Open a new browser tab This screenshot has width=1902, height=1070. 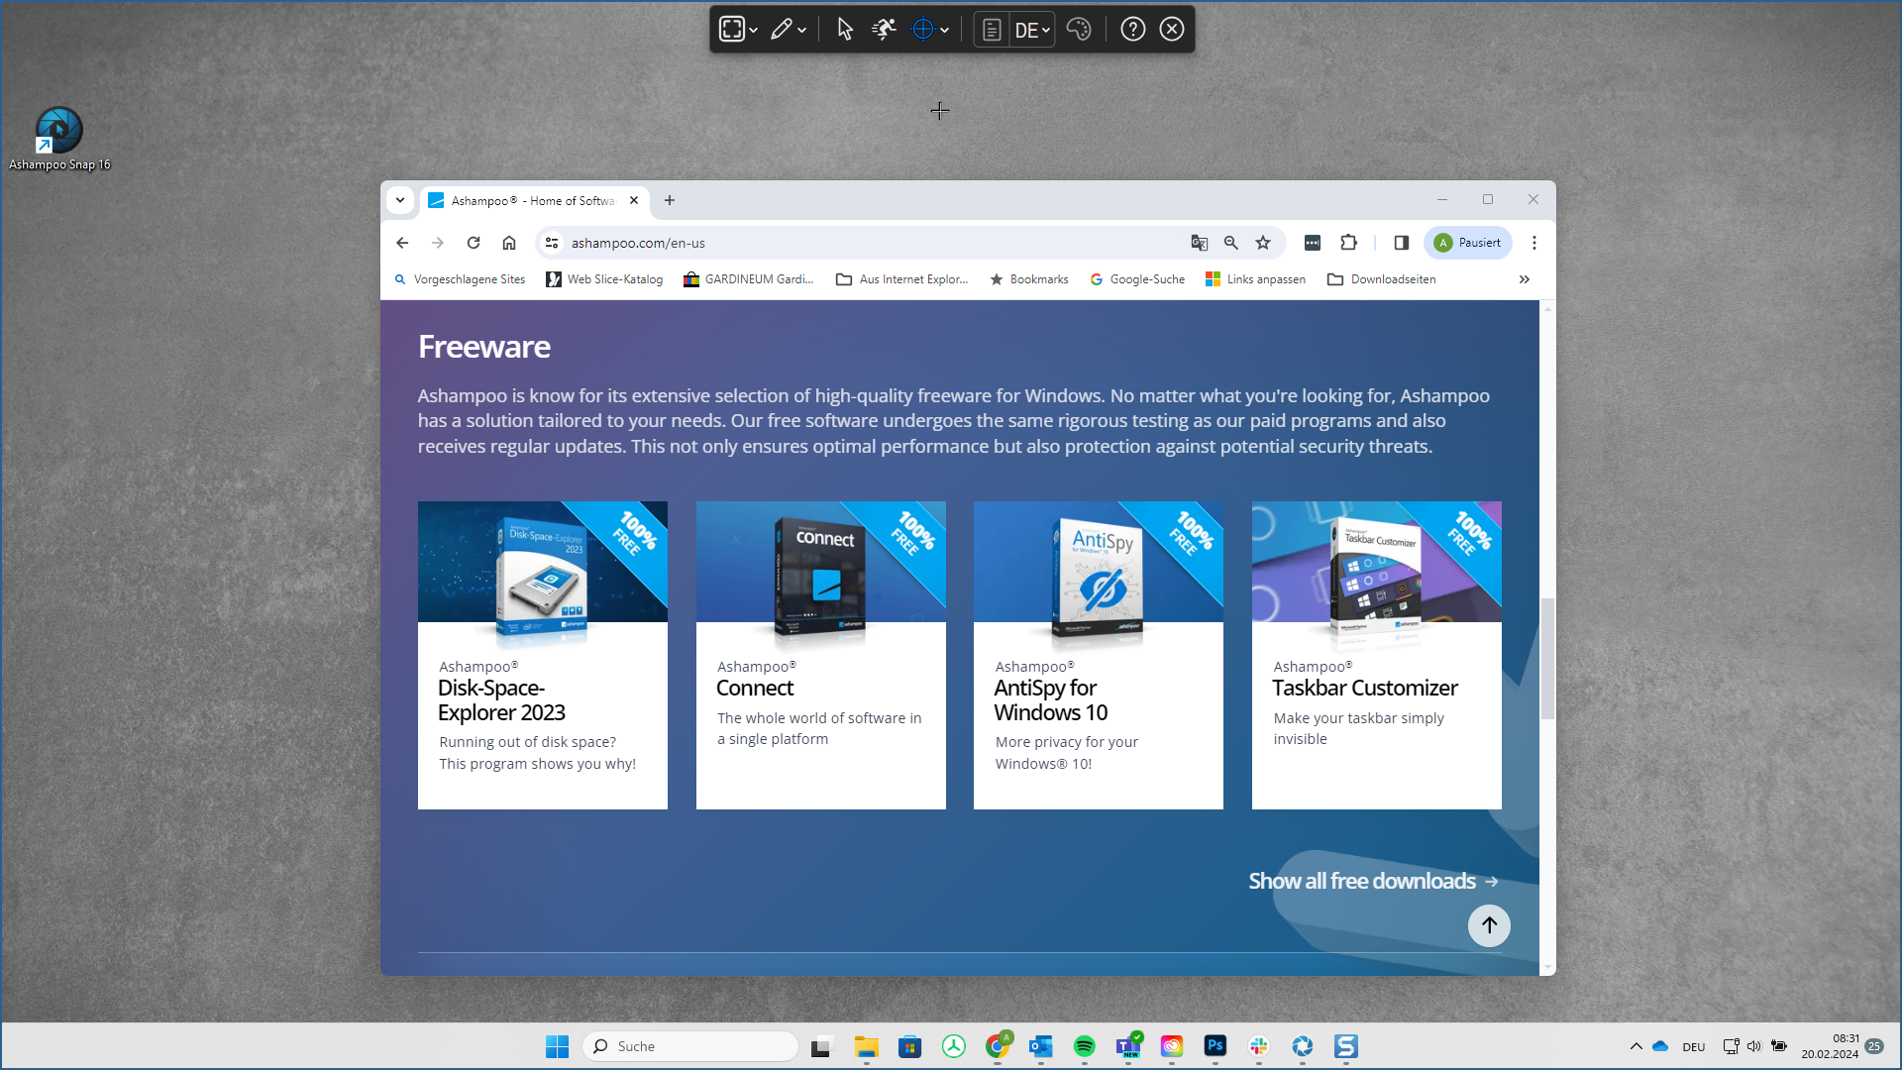click(x=670, y=200)
